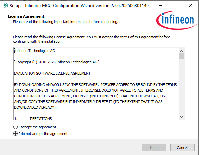Click "Infineon Technologies AG" first line of license
Screen dimensions: 199x155
[x=35, y=51]
